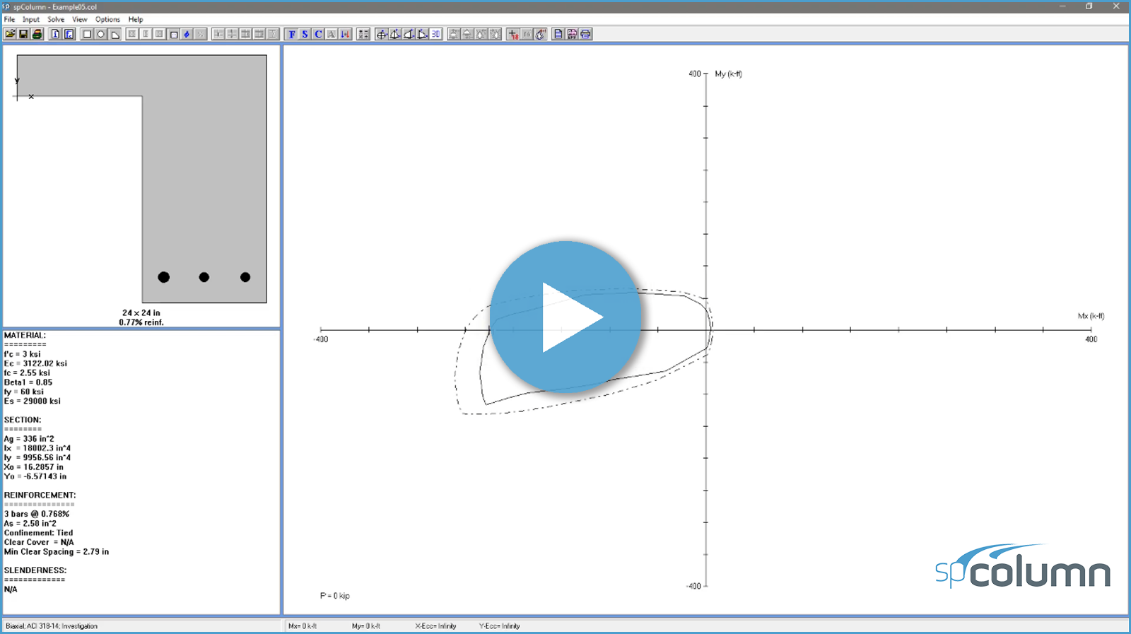The width and height of the screenshot is (1131, 634).
Task: Click the 'Ag = 336 in^2' line
Action: pyautogui.click(x=29, y=439)
